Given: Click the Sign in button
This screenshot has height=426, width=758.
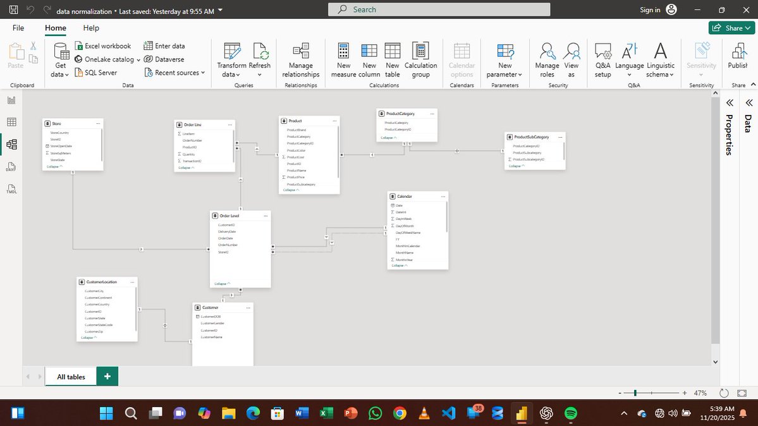Looking at the screenshot, I should click(649, 9).
